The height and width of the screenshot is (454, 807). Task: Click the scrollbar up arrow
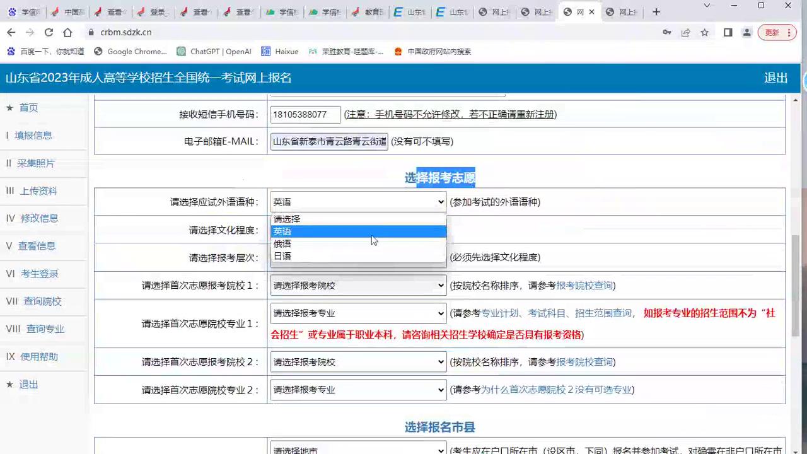796,100
